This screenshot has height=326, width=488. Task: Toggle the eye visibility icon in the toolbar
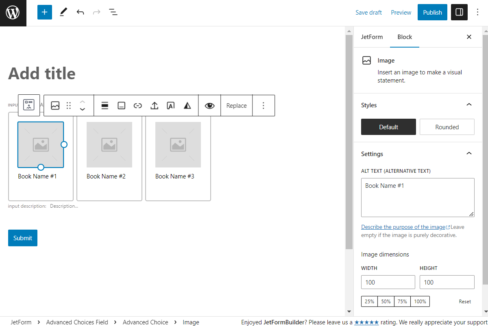[x=210, y=105]
